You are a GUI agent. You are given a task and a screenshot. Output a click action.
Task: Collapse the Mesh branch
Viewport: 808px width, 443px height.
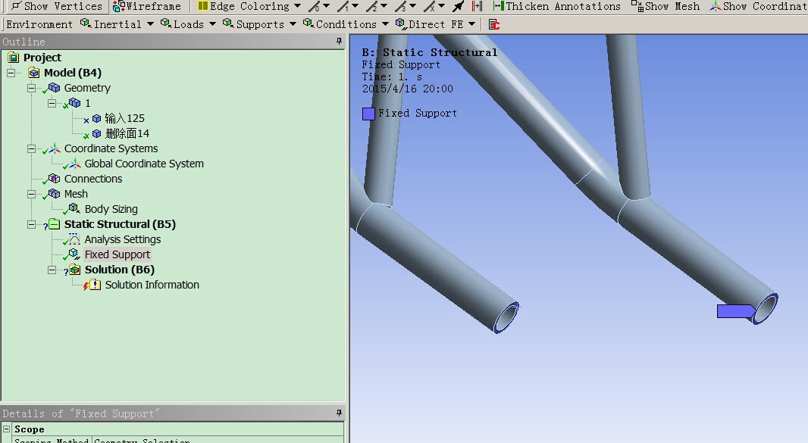[x=31, y=194]
